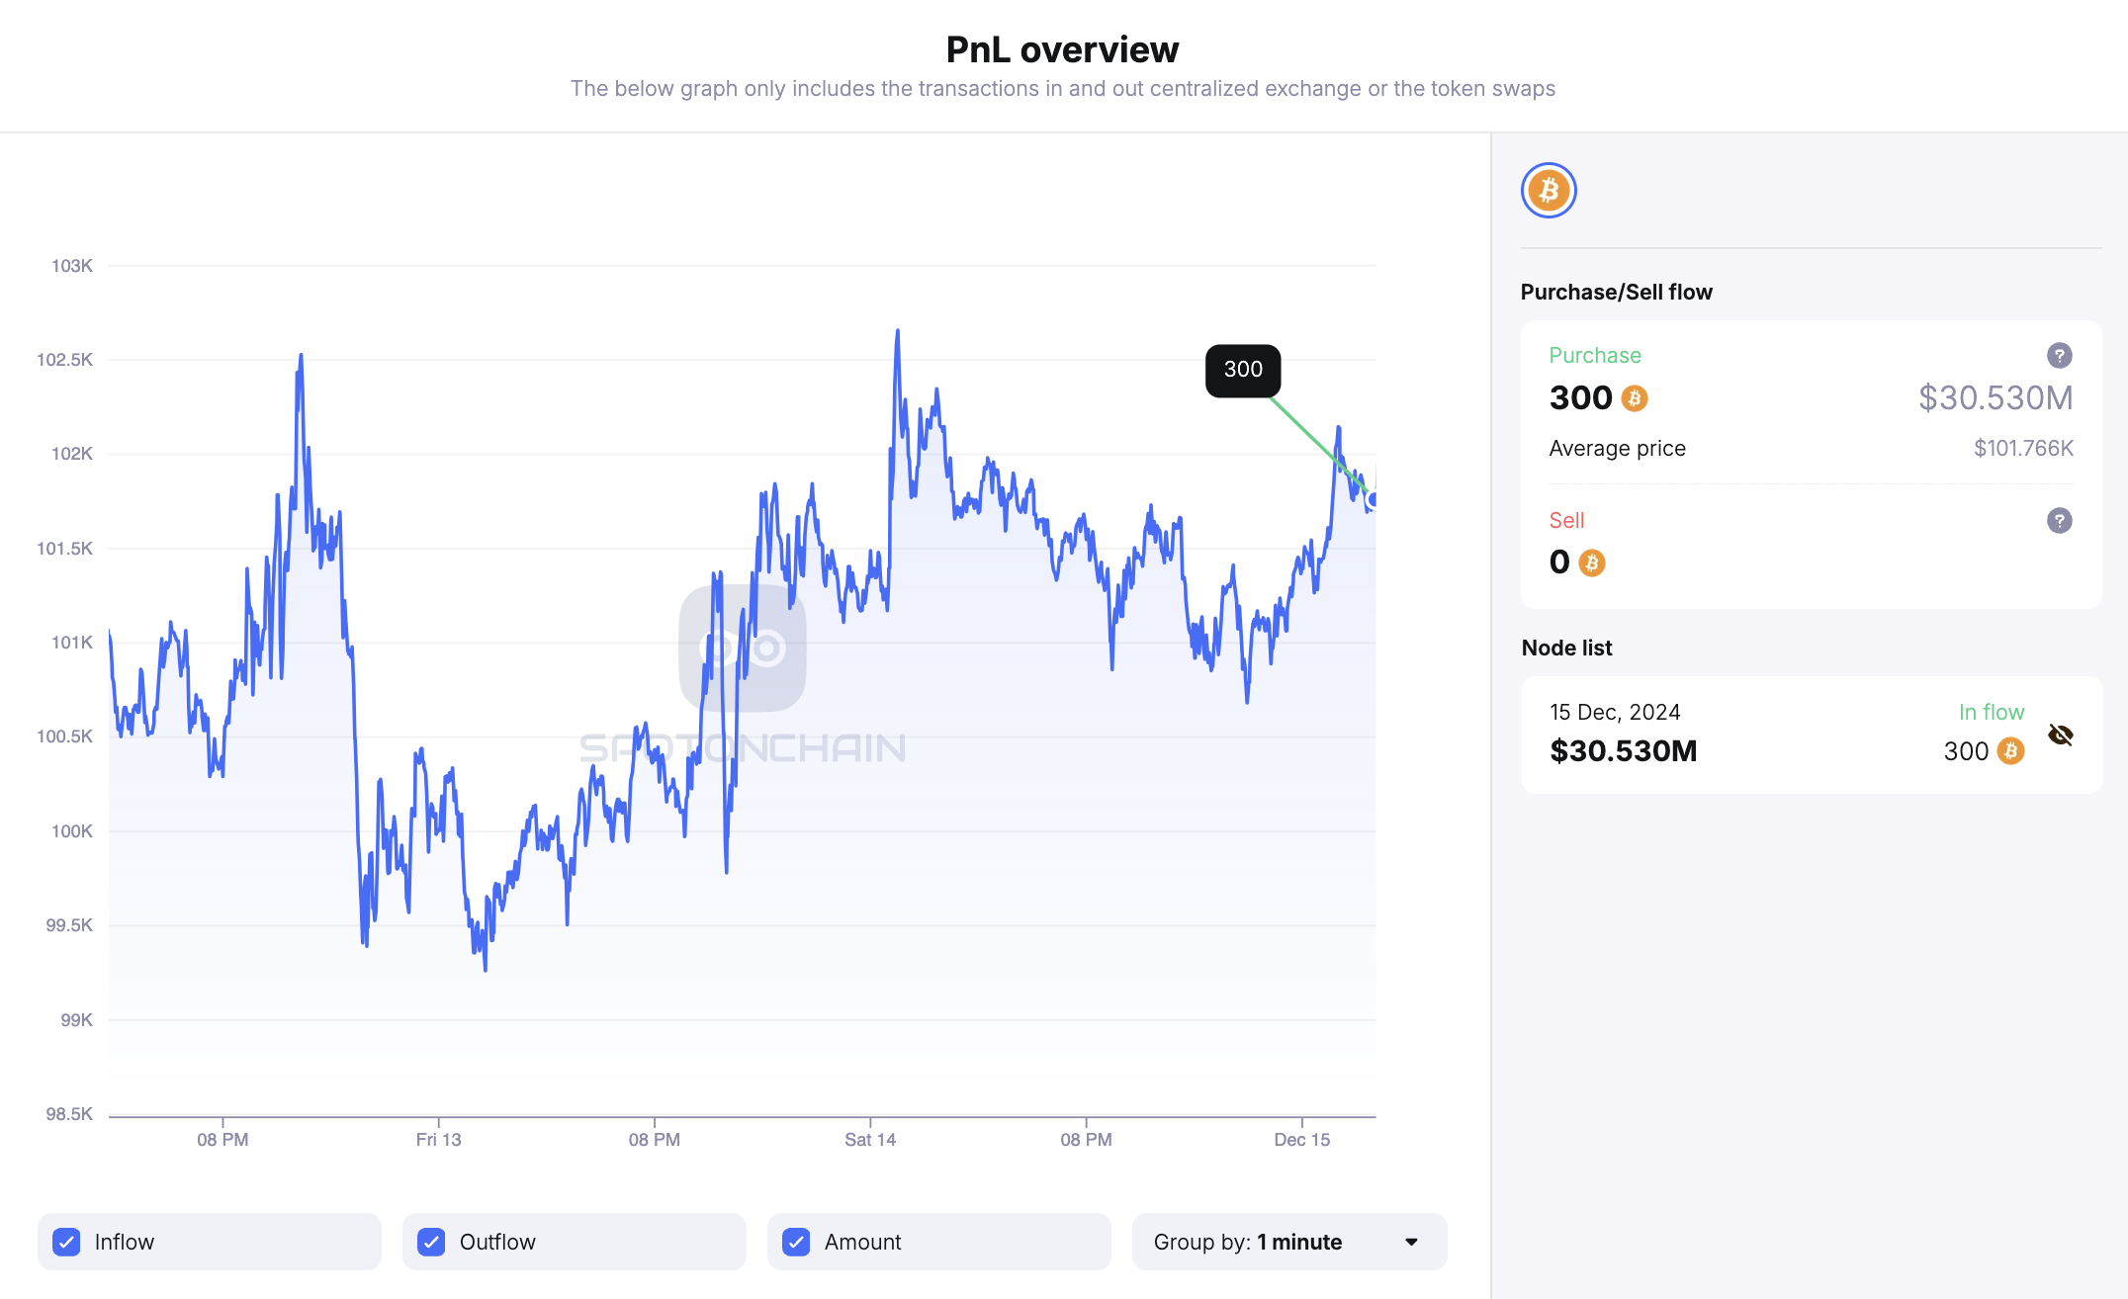Open the Group by 1 minute dropdown
This screenshot has width=2128, height=1299.
[x=1288, y=1242]
